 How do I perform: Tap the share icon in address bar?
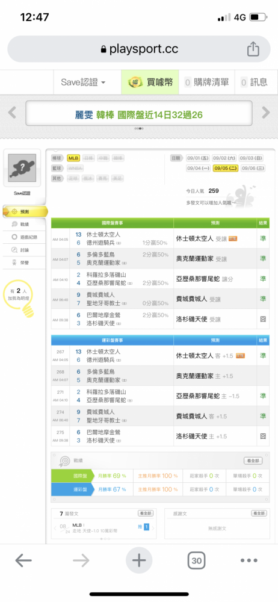[253, 49]
